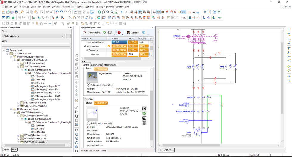Click the green refresh icon beside Gantry robot
The width and height of the screenshot is (292, 157).
[105, 32]
